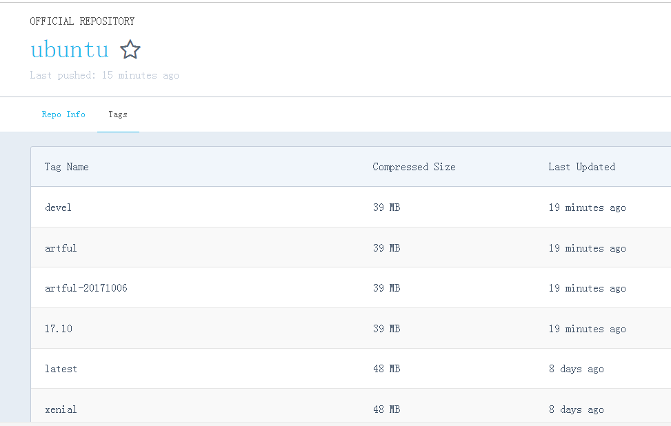Open the ubuntu repository title link

pyautogui.click(x=70, y=50)
